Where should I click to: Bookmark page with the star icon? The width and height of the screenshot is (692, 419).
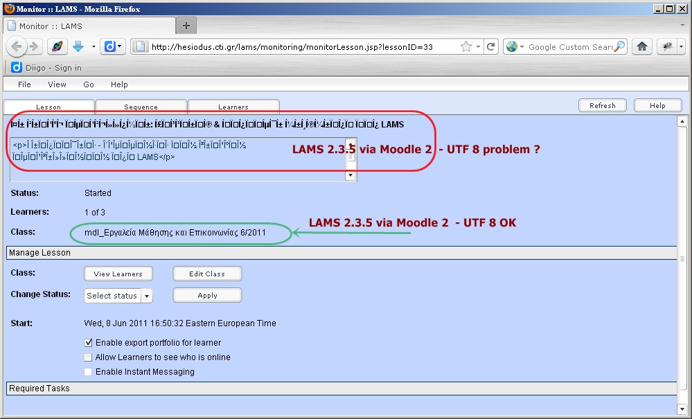pyautogui.click(x=465, y=47)
